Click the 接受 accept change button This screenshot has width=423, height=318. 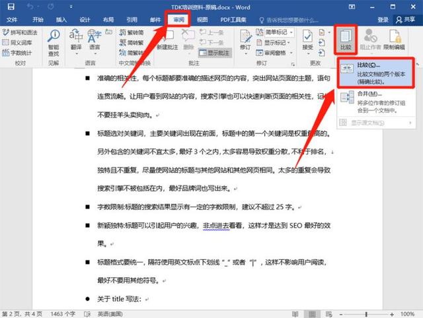coord(307,42)
